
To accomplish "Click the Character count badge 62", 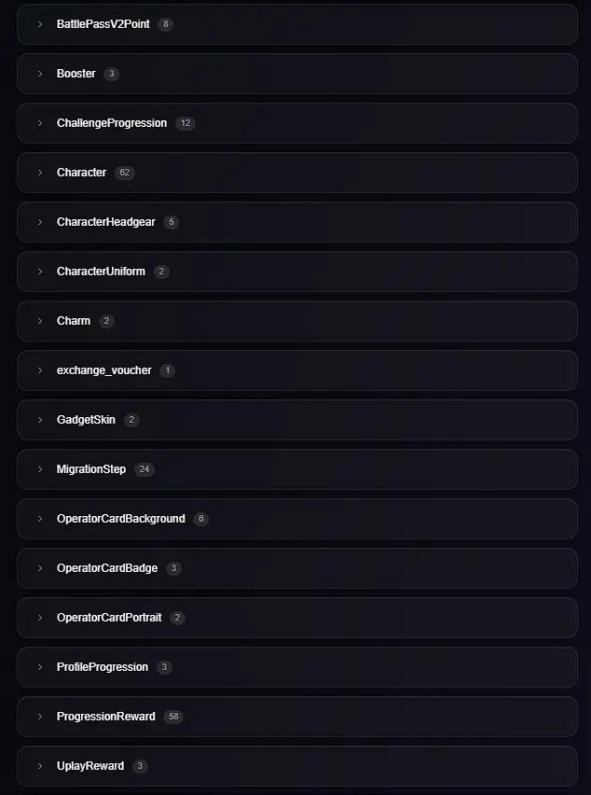I will click(125, 173).
